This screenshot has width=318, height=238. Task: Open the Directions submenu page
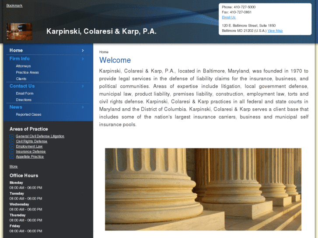[24, 100]
